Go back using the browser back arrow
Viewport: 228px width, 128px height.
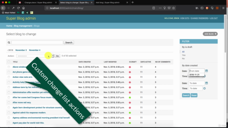pos(3,8)
